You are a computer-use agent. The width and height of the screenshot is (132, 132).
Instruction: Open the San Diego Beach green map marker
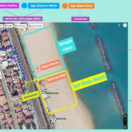[43, 93]
